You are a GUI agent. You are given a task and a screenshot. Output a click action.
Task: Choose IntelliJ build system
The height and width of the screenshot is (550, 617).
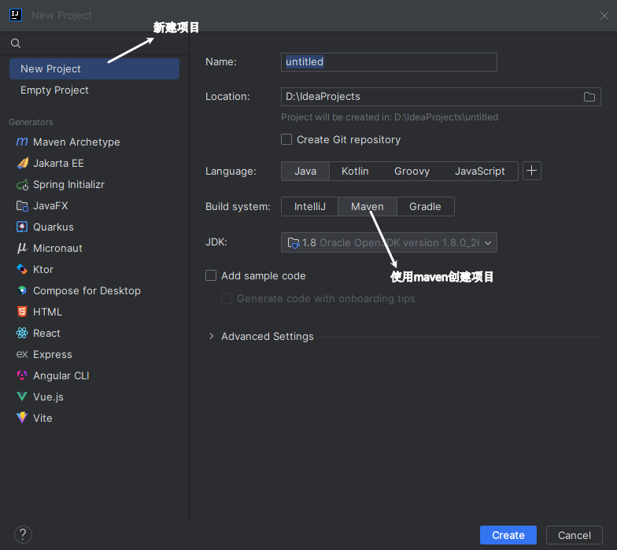click(x=310, y=206)
